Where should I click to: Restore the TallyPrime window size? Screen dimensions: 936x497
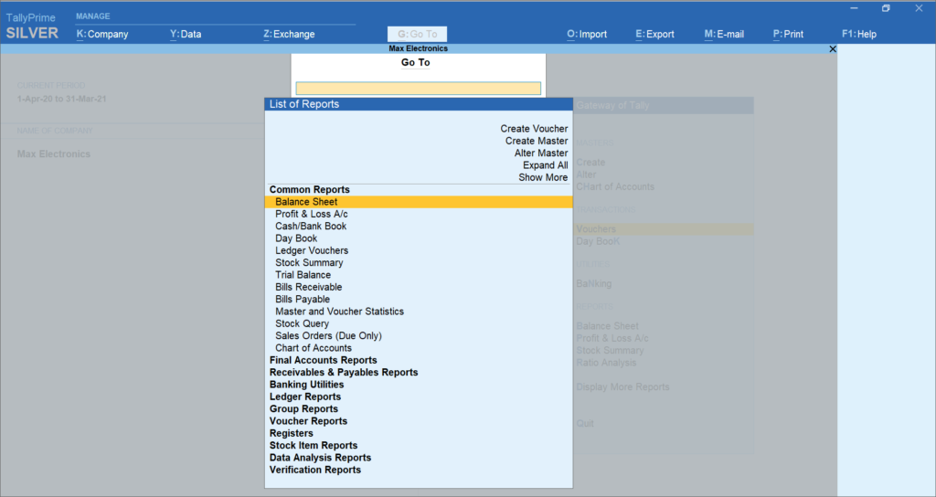[x=886, y=8]
